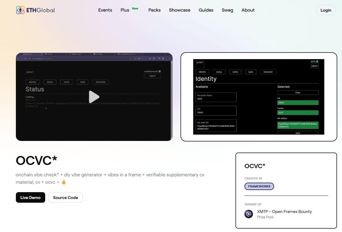This screenshot has width=342, height=232.
Task: Go to the Plus page
Action: pyautogui.click(x=125, y=10)
